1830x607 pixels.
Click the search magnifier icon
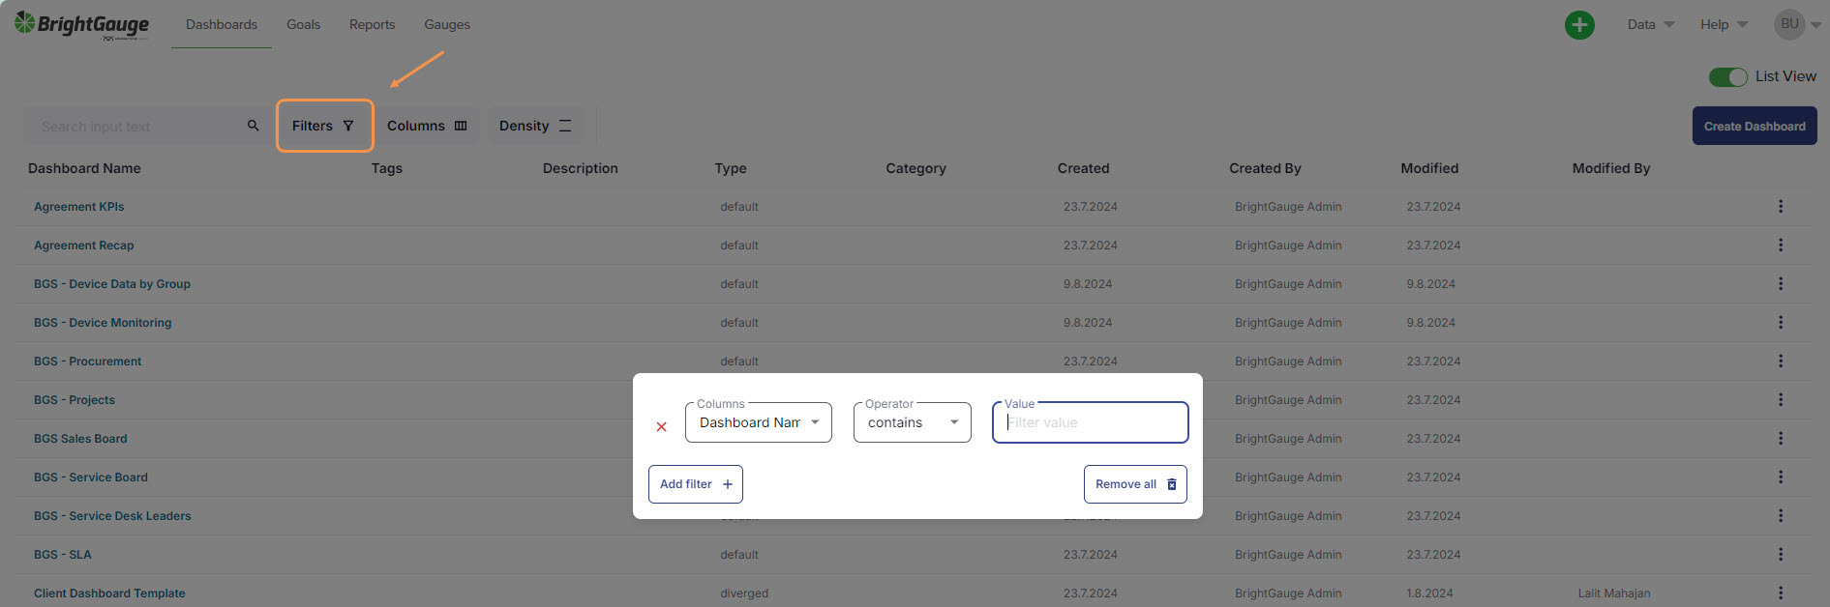coord(254,126)
